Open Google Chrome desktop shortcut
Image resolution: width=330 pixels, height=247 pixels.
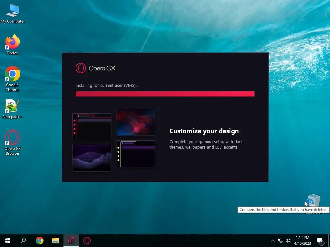tap(13, 79)
